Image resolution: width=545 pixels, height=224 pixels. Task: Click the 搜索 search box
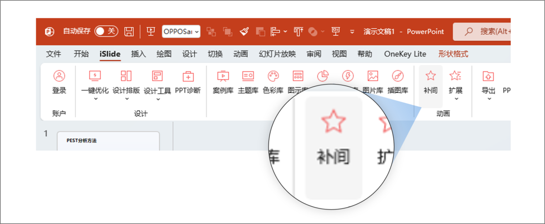(482, 32)
